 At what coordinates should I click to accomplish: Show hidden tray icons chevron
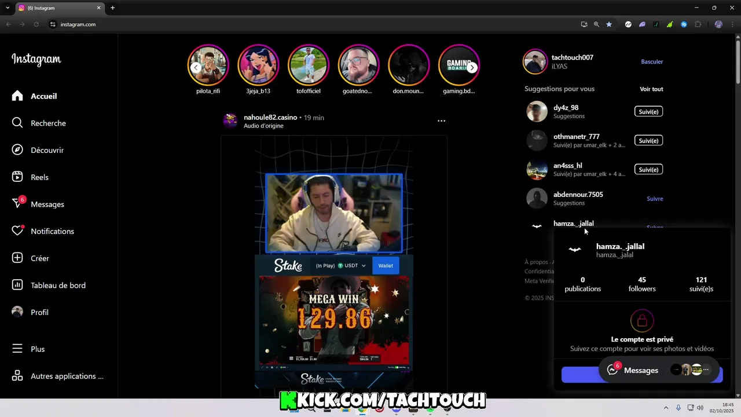(x=666, y=408)
